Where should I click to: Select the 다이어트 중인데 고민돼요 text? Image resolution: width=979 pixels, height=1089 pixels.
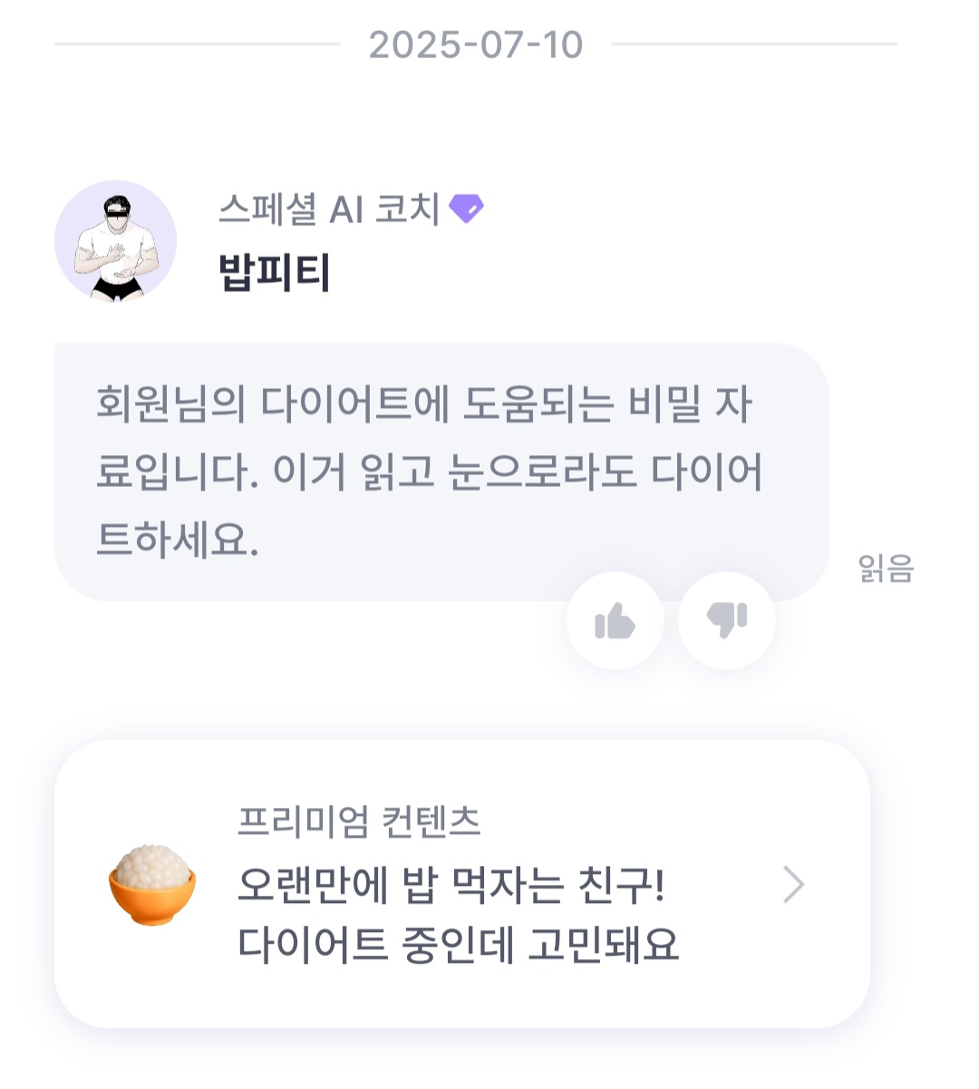click(458, 944)
